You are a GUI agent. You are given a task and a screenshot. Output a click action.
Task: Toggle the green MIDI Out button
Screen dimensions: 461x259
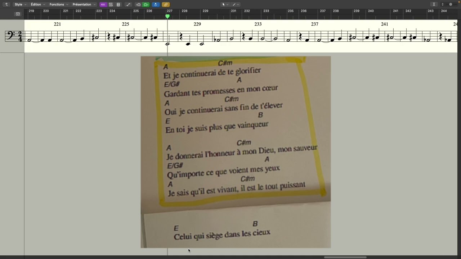[146, 4]
